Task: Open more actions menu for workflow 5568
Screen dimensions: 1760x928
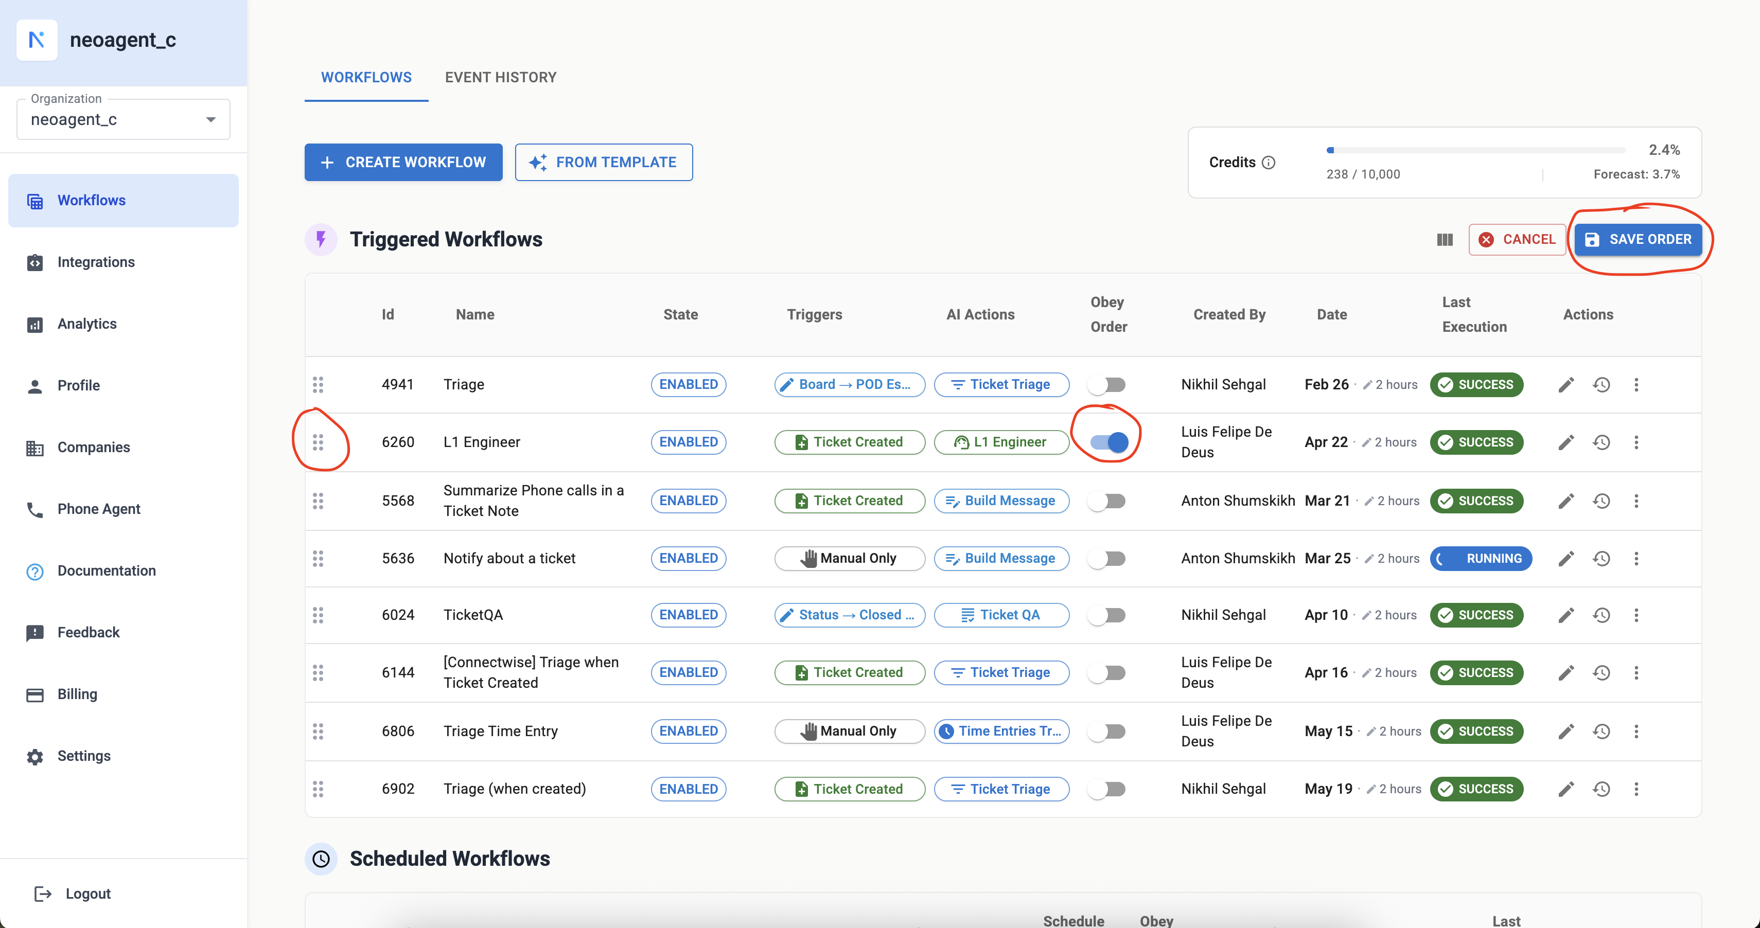Action: point(1635,501)
